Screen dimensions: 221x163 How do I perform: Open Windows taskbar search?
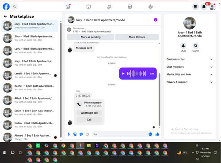pos(12,153)
